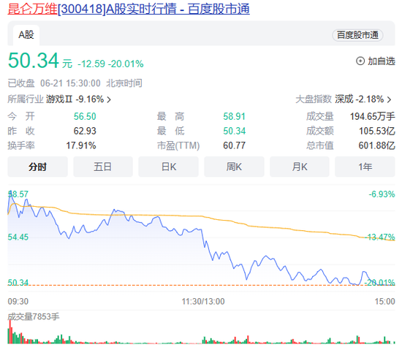Switch to the 分时 chart tab
The width and height of the screenshot is (402, 350).
[x=38, y=167]
